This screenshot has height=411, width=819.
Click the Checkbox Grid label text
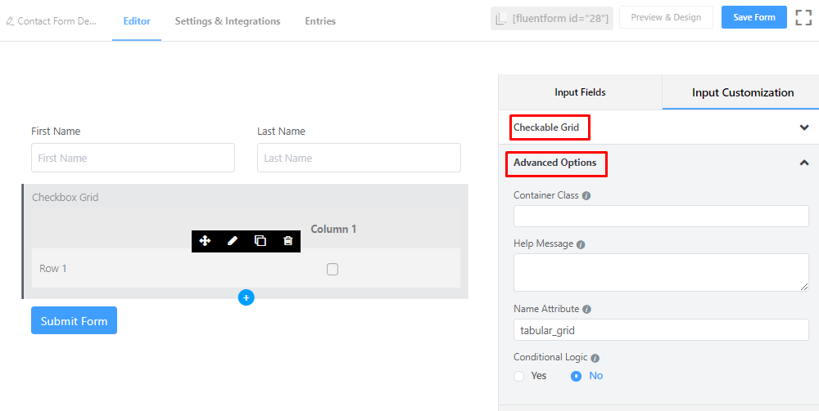tap(66, 198)
